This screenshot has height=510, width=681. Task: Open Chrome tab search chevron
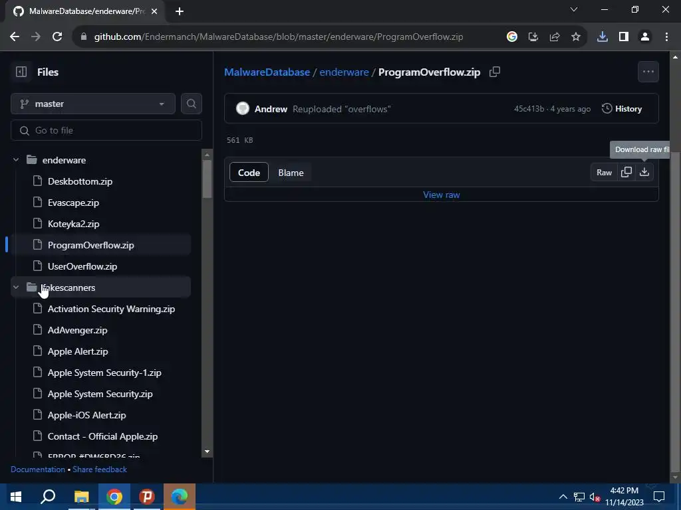(573, 9)
